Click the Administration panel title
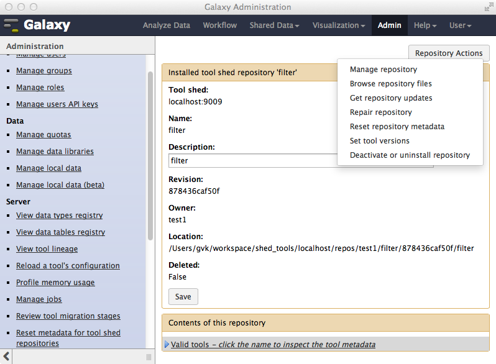Viewport: 496px width, 364px height. click(35, 46)
